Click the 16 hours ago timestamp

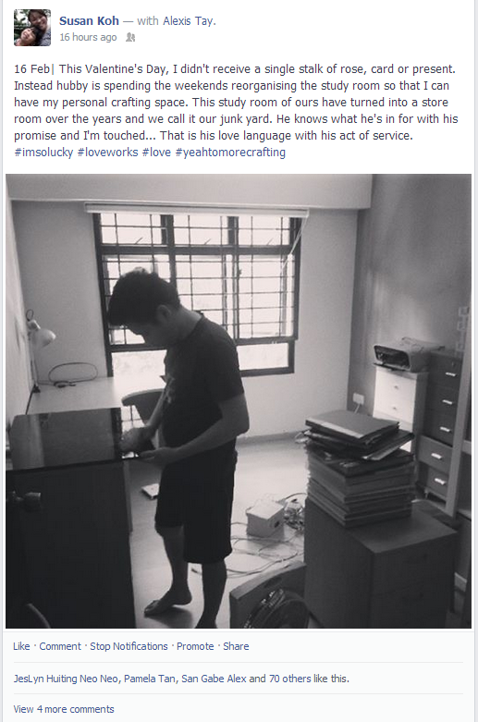(88, 37)
